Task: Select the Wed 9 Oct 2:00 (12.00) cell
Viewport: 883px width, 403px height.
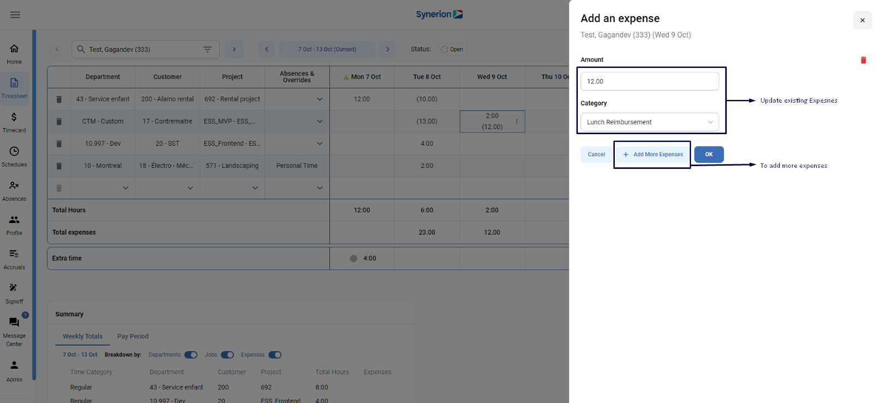Action: (492, 121)
